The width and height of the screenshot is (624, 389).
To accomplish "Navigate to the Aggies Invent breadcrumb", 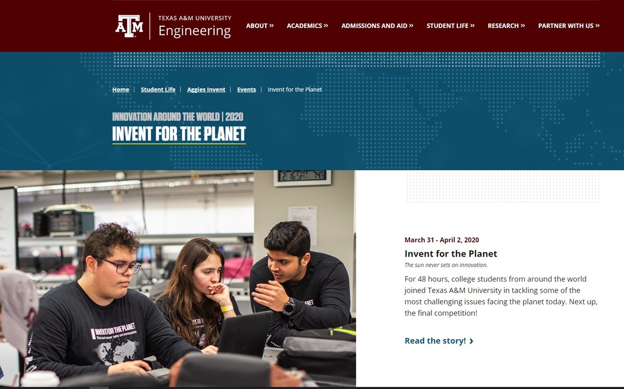I will click(206, 90).
